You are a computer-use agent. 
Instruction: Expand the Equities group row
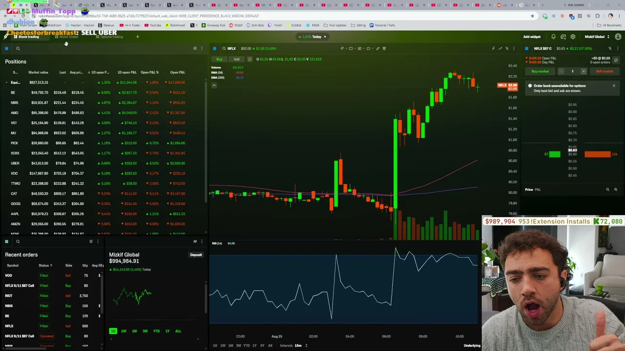(6, 82)
